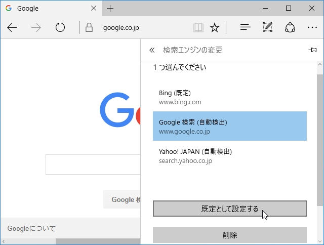Minimize the Edge window

265,8
